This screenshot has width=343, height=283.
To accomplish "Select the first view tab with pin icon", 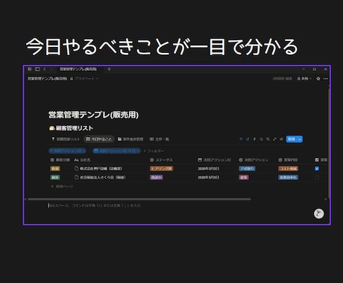I will (x=66, y=139).
